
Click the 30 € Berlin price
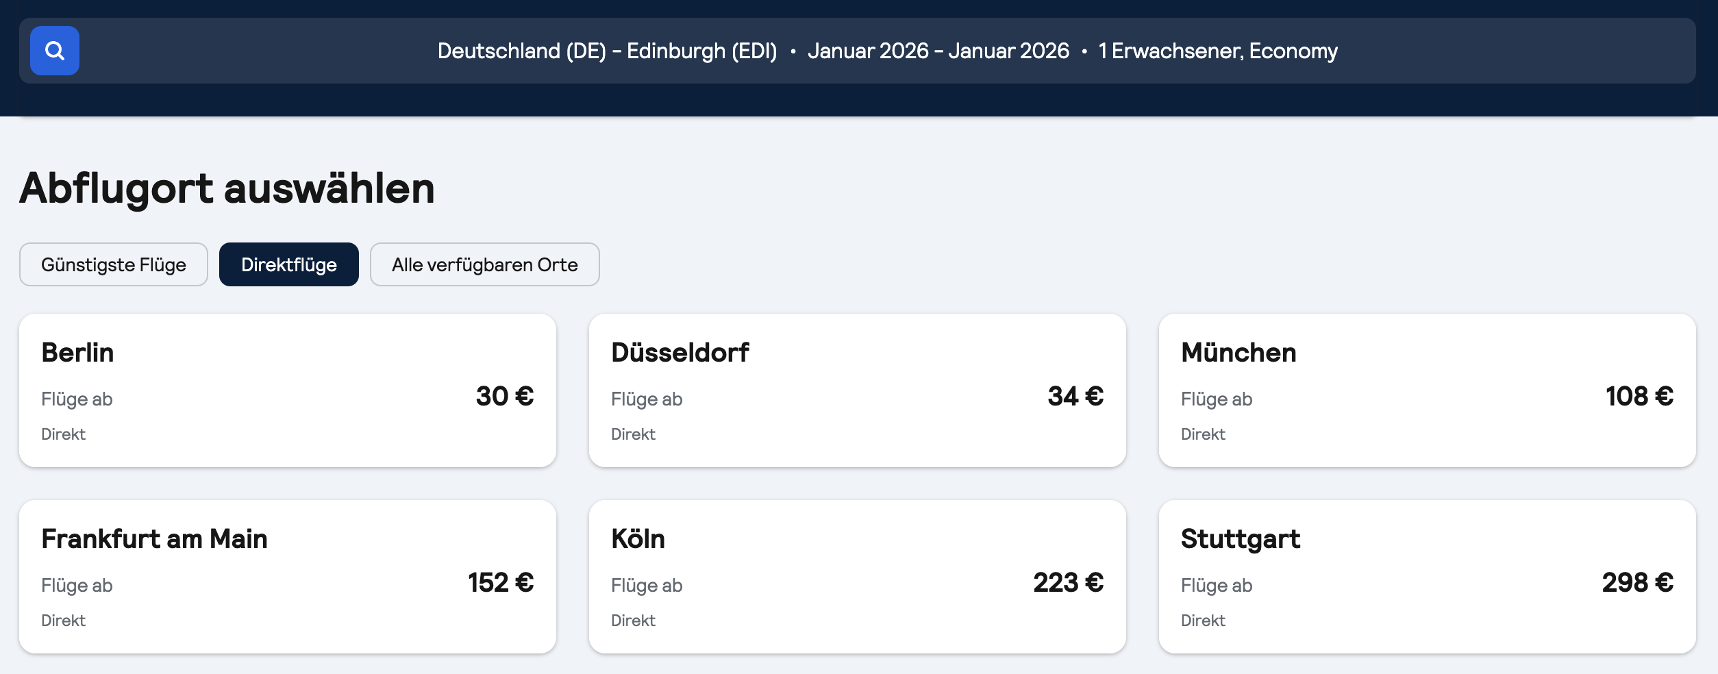[x=504, y=396]
